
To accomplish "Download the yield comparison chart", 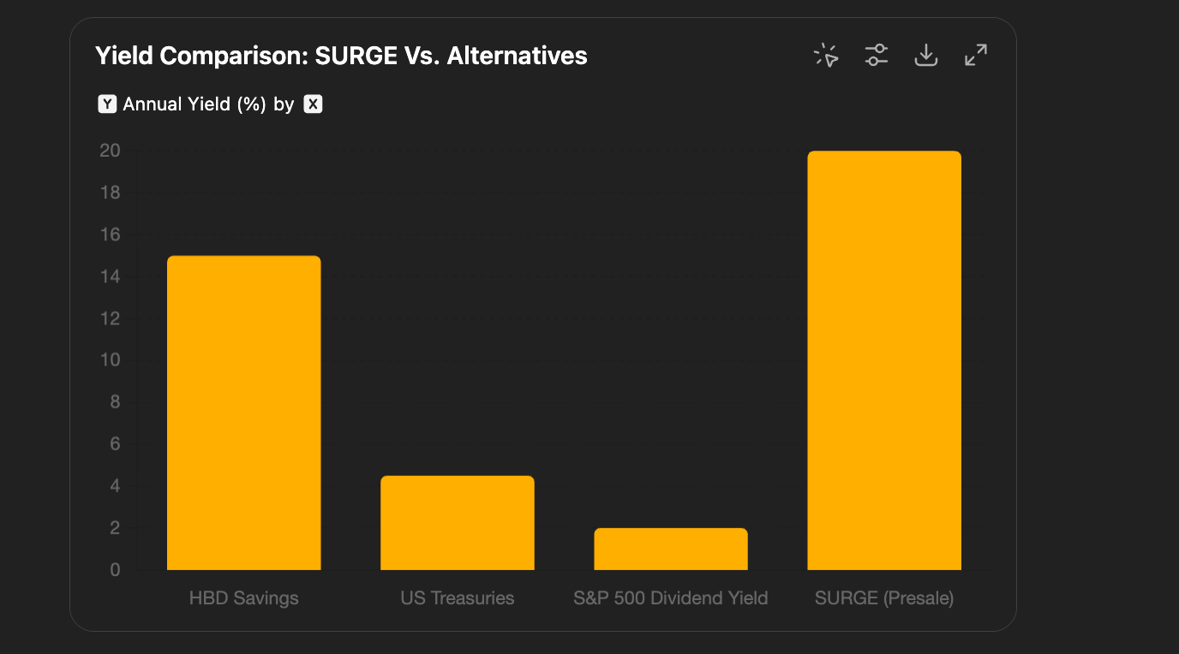I will (x=926, y=56).
